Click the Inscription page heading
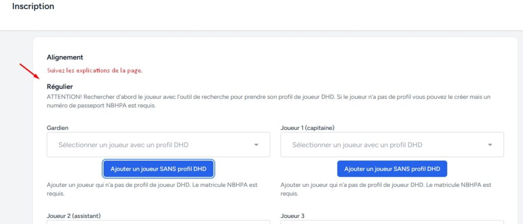The height and width of the screenshot is (224, 523). click(x=33, y=6)
